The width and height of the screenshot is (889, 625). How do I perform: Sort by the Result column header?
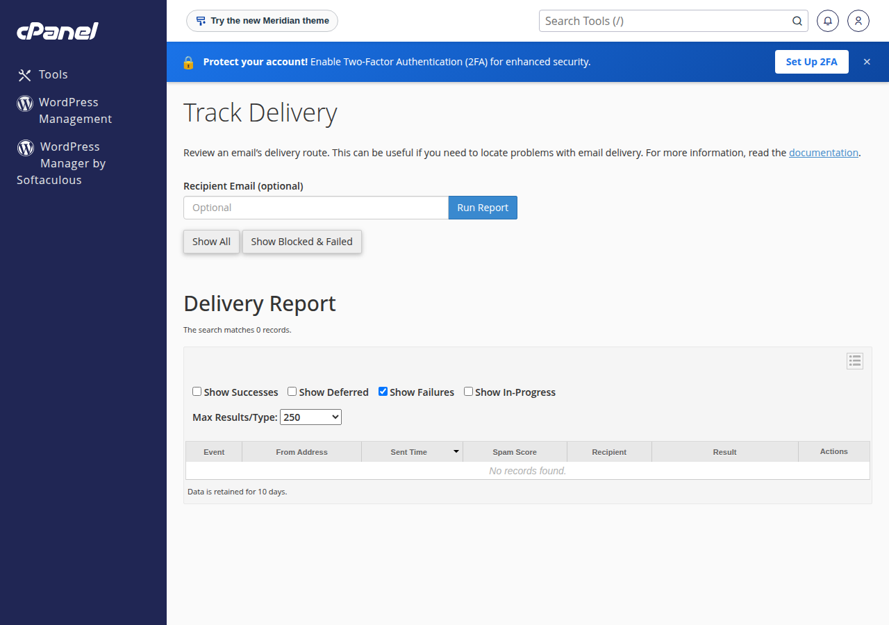tap(724, 452)
